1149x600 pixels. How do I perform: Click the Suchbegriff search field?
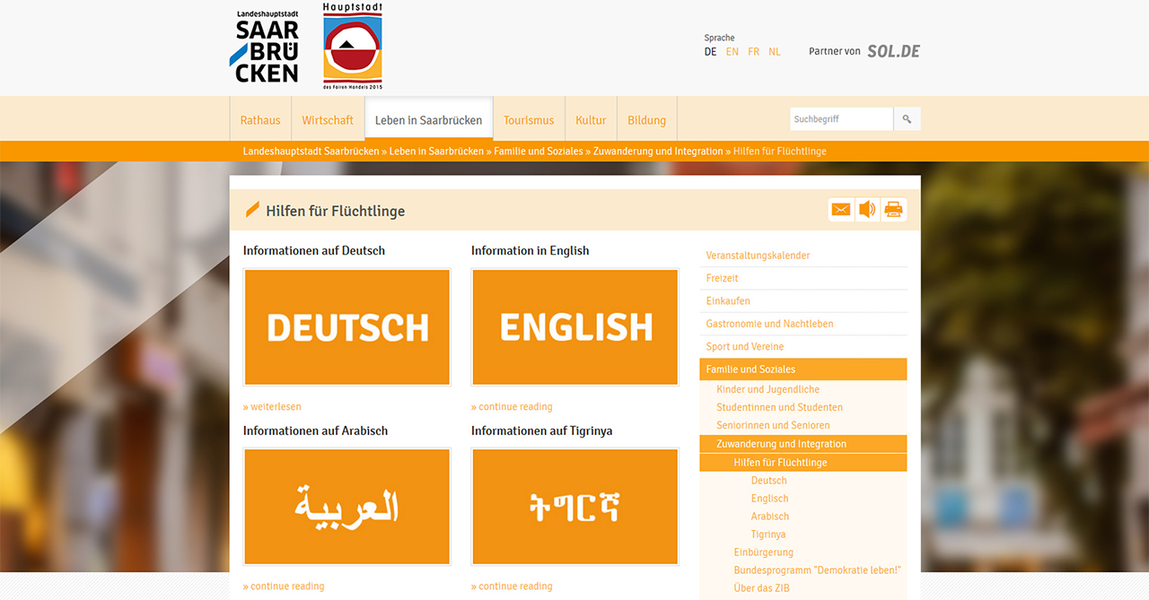coord(841,119)
